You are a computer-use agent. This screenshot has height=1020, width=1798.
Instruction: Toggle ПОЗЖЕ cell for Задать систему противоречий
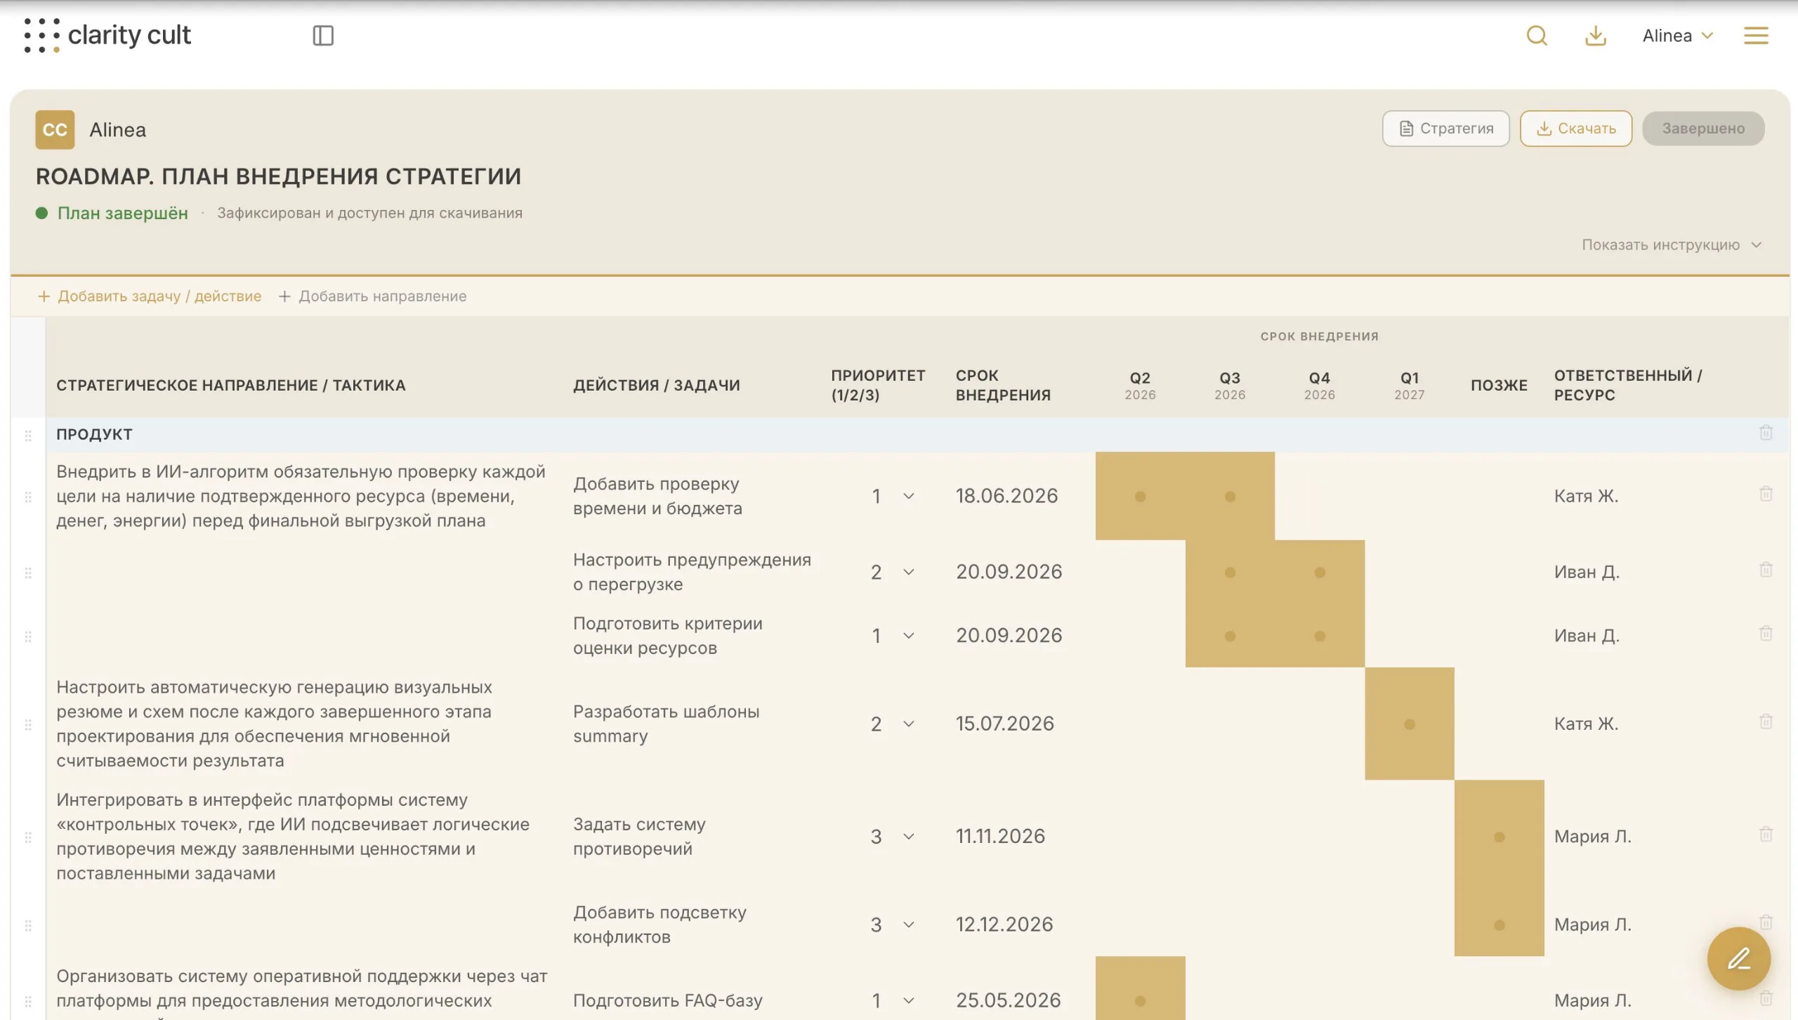pos(1499,837)
